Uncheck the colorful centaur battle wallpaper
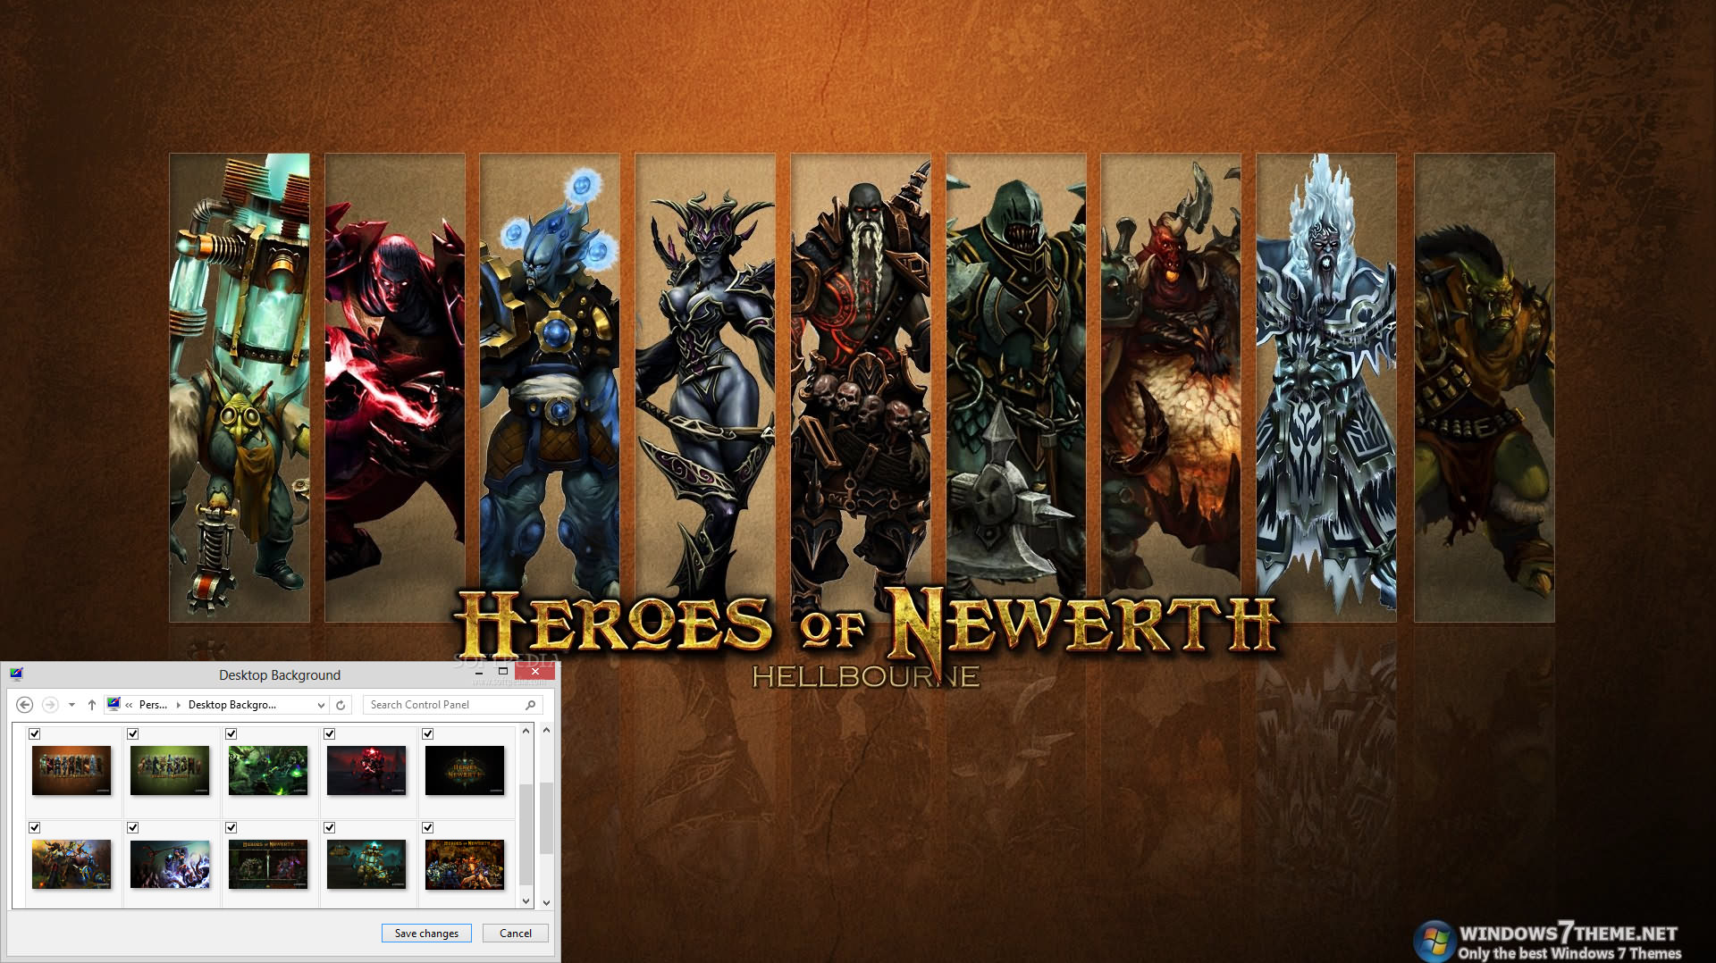1716x963 pixels. [34, 827]
